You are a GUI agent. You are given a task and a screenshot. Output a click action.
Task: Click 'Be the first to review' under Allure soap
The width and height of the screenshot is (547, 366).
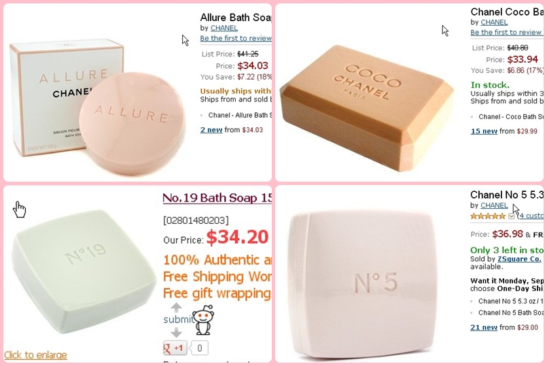[236, 38]
